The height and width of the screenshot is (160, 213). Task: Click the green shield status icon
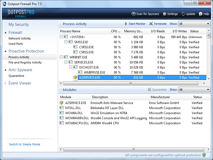point(204,155)
